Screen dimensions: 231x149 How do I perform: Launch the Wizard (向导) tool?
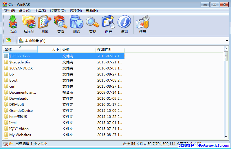coord(108,24)
